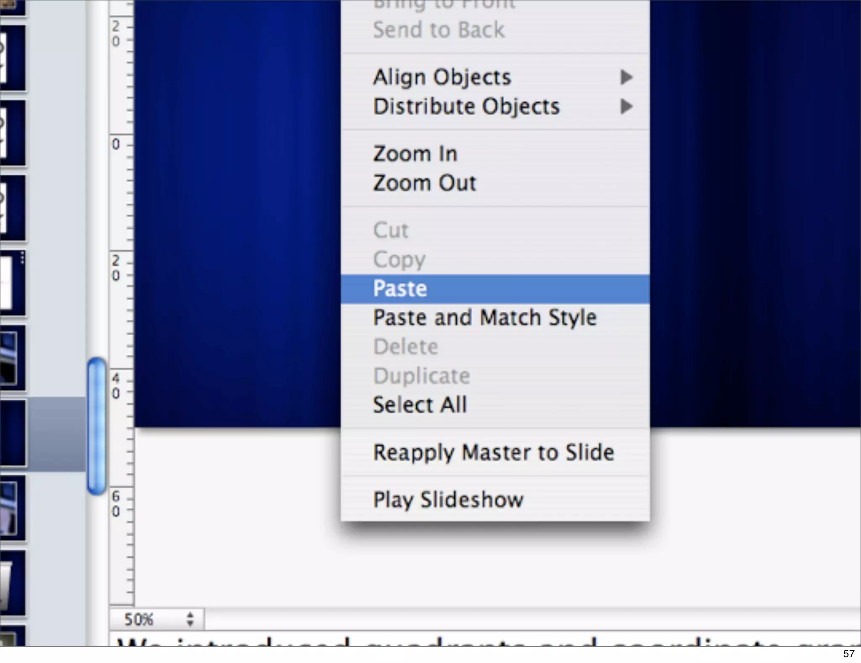861x663 pixels.
Task: Click the Distribute Objects menu label
Action: (x=466, y=107)
